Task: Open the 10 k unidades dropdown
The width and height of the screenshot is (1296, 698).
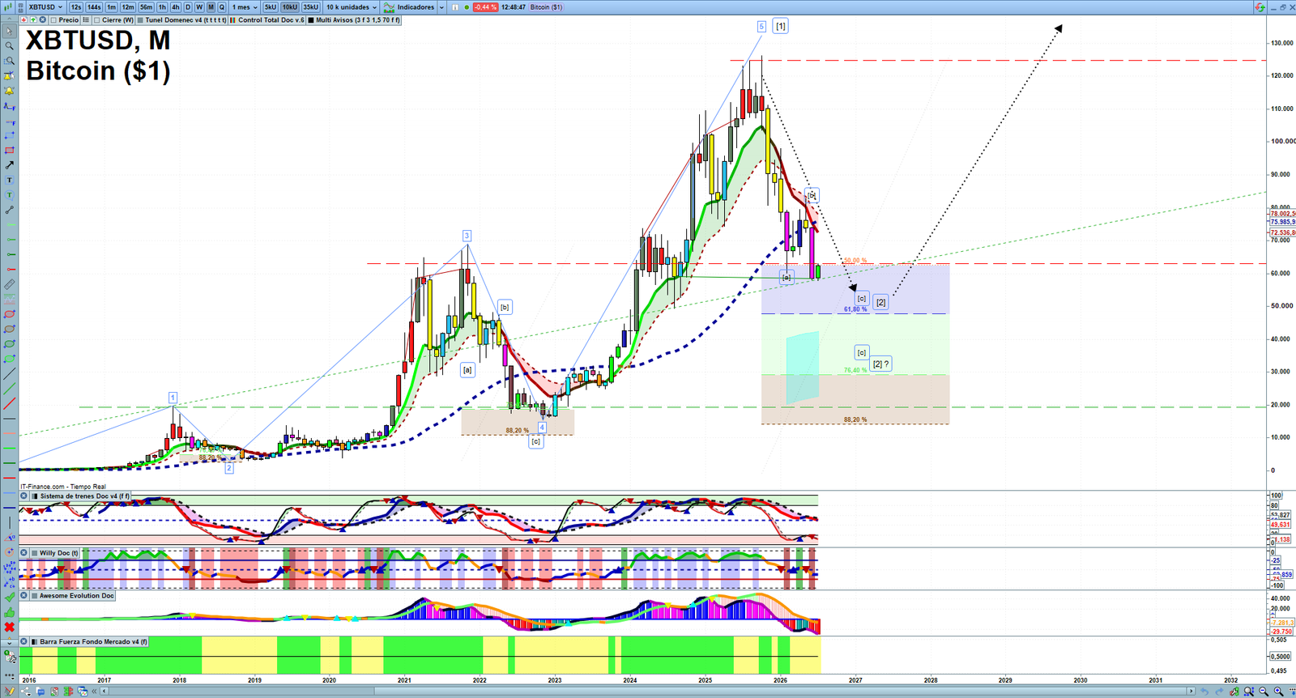Action: click(x=352, y=7)
